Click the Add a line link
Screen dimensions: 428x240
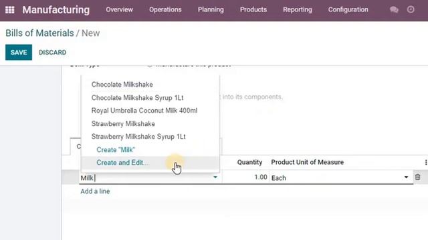pyautogui.click(x=95, y=191)
